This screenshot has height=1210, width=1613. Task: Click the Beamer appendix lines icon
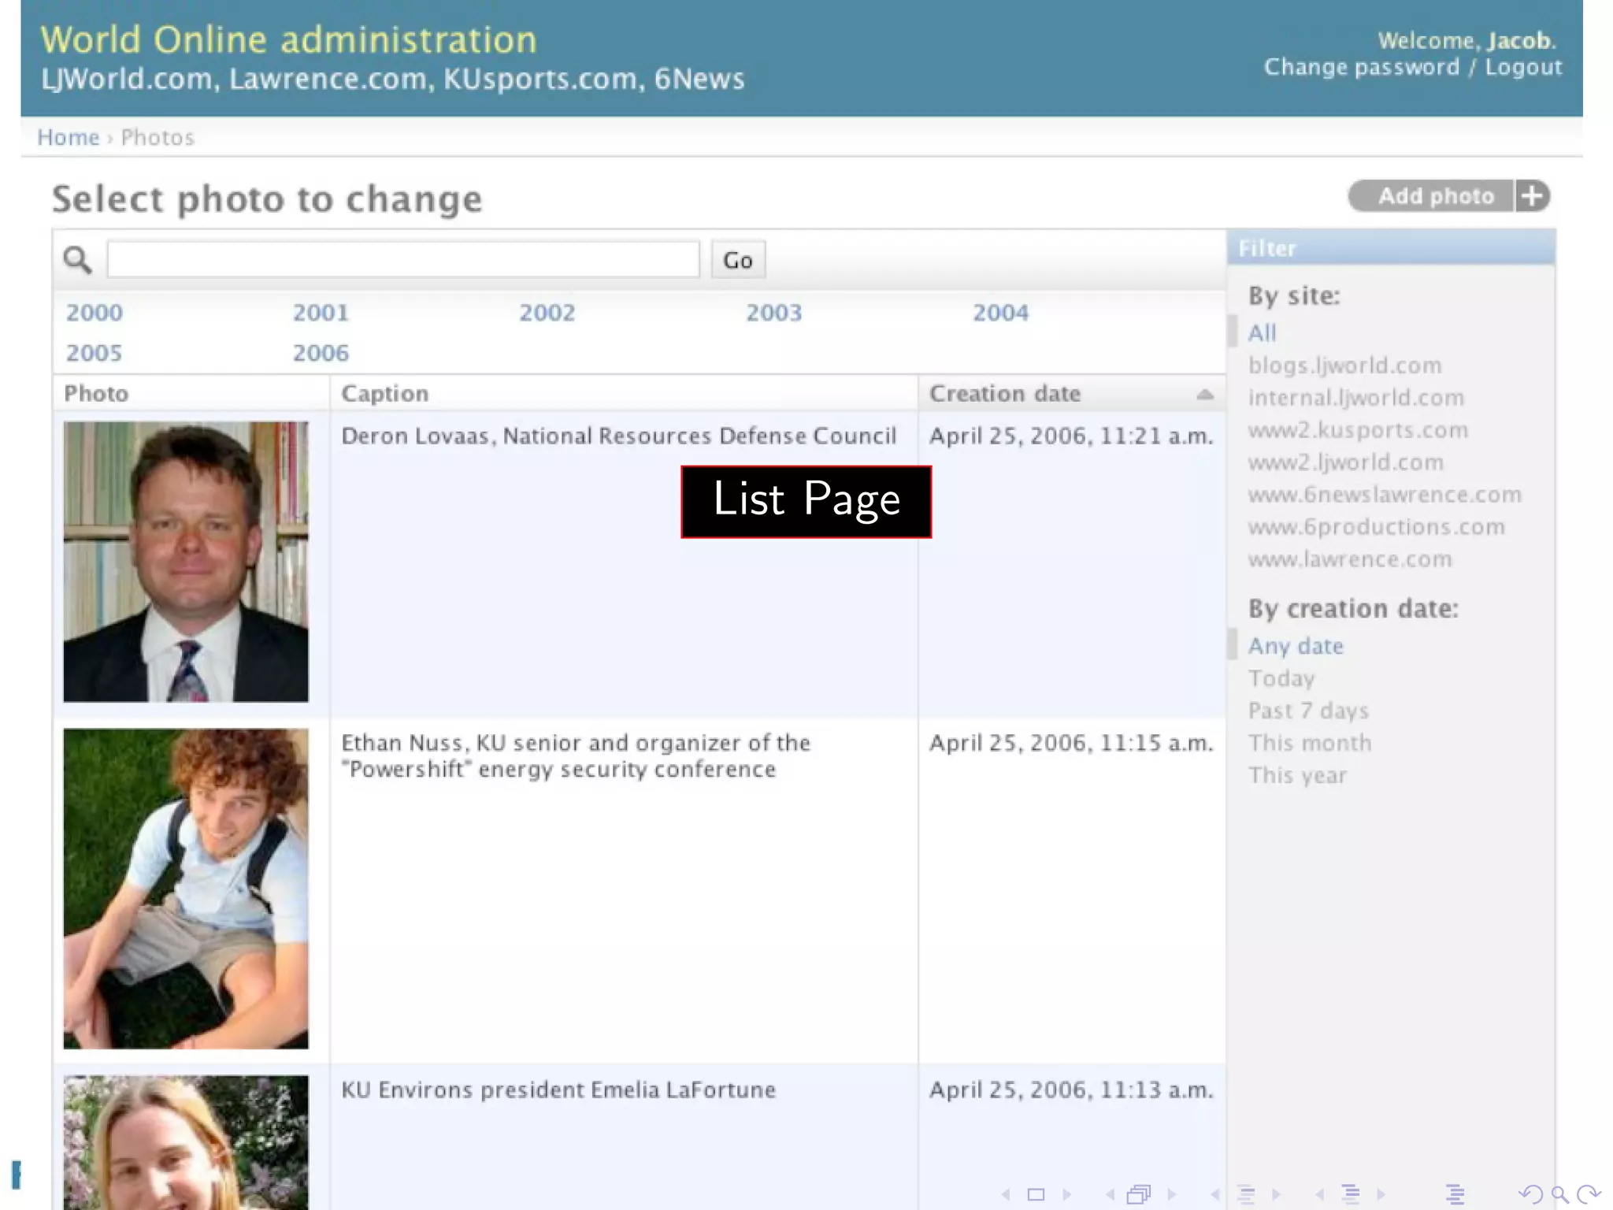(x=1455, y=1195)
